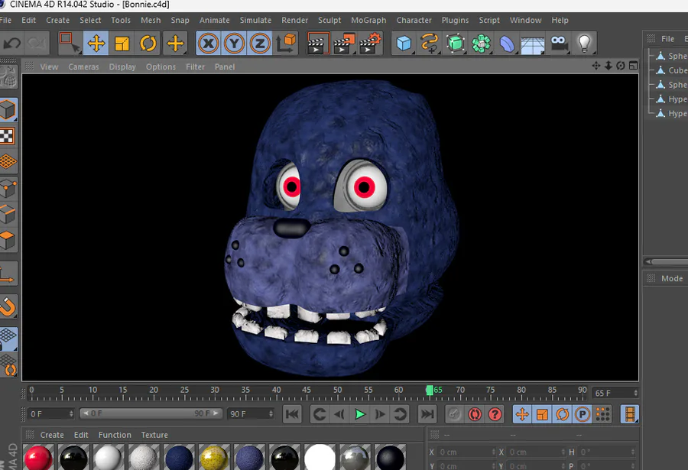Open the MoGraph menu
This screenshot has width=688, height=470.
coord(368,20)
